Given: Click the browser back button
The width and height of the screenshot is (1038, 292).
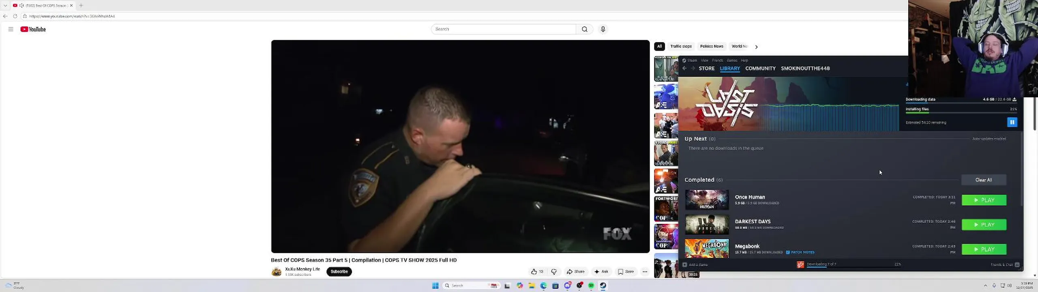Looking at the screenshot, I should coord(5,16).
